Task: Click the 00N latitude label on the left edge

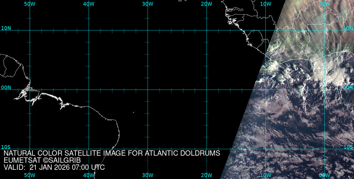Action: 6,87
